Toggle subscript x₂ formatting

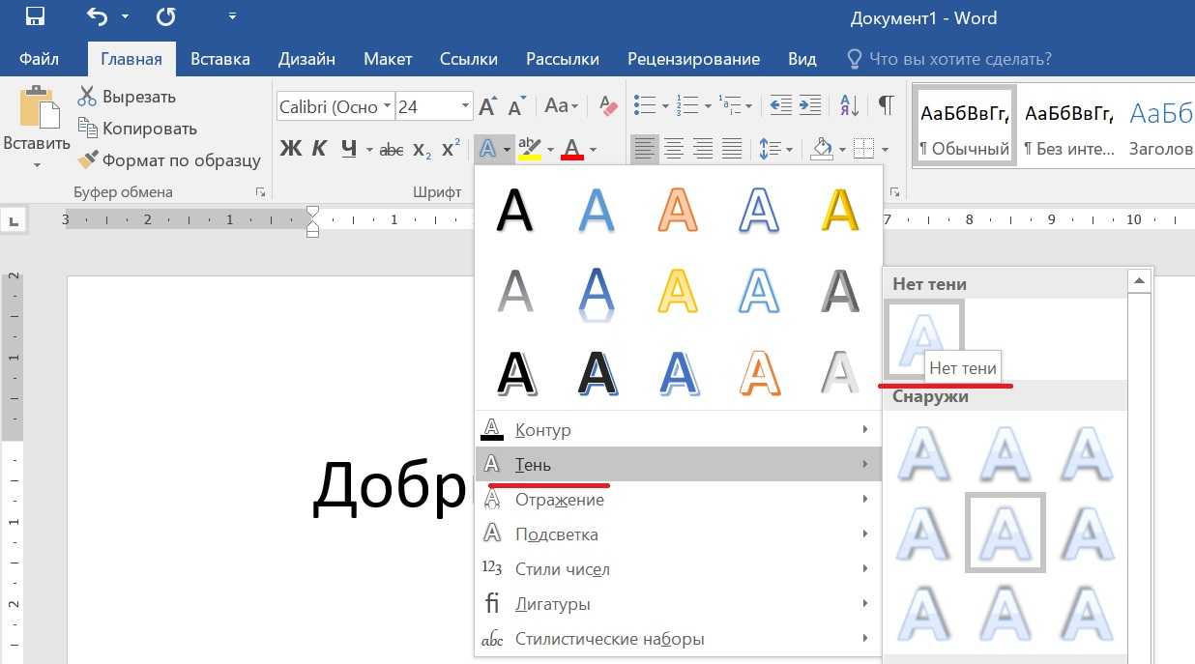coord(422,150)
